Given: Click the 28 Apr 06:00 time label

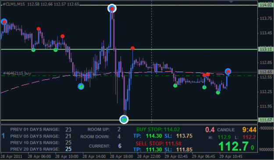Looking at the screenshot, I should click(x=39, y=156).
